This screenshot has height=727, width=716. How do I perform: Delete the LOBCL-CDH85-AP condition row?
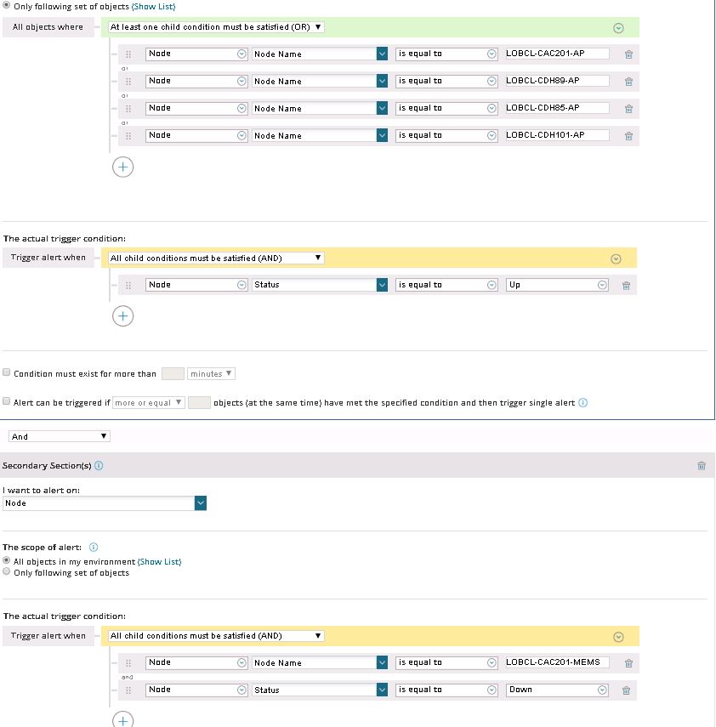(x=628, y=109)
